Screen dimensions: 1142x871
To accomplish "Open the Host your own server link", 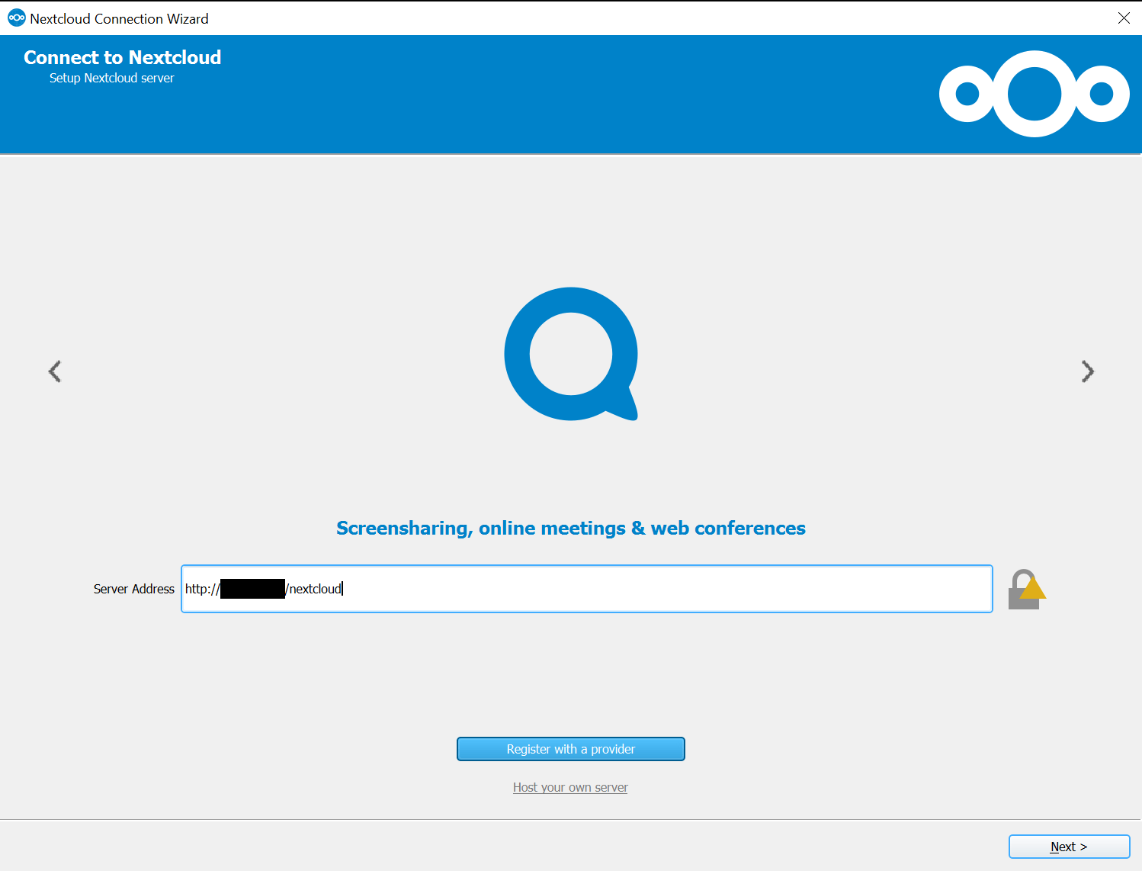I will tap(570, 787).
